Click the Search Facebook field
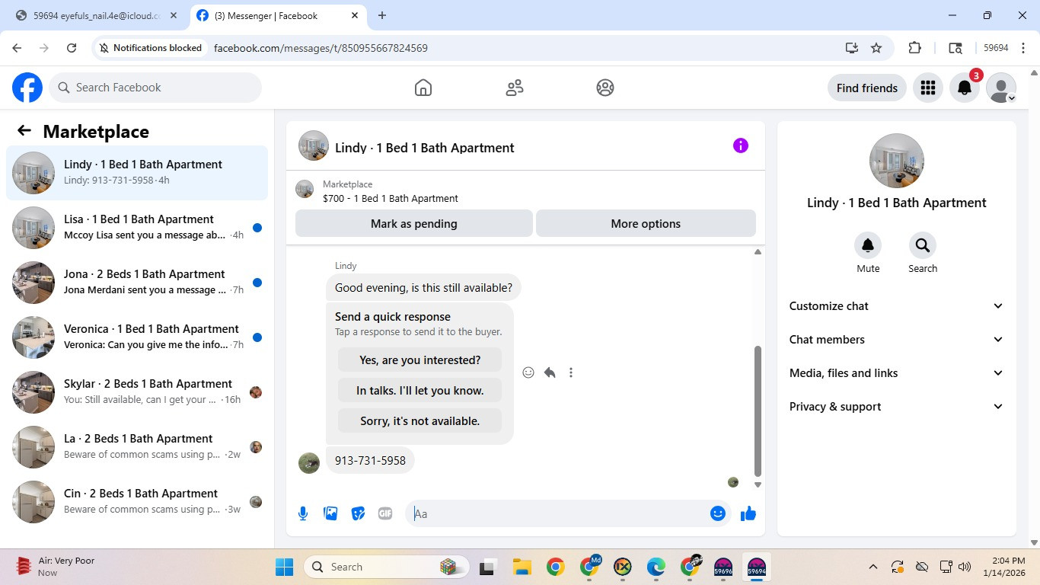This screenshot has height=585, width=1040. (155, 88)
